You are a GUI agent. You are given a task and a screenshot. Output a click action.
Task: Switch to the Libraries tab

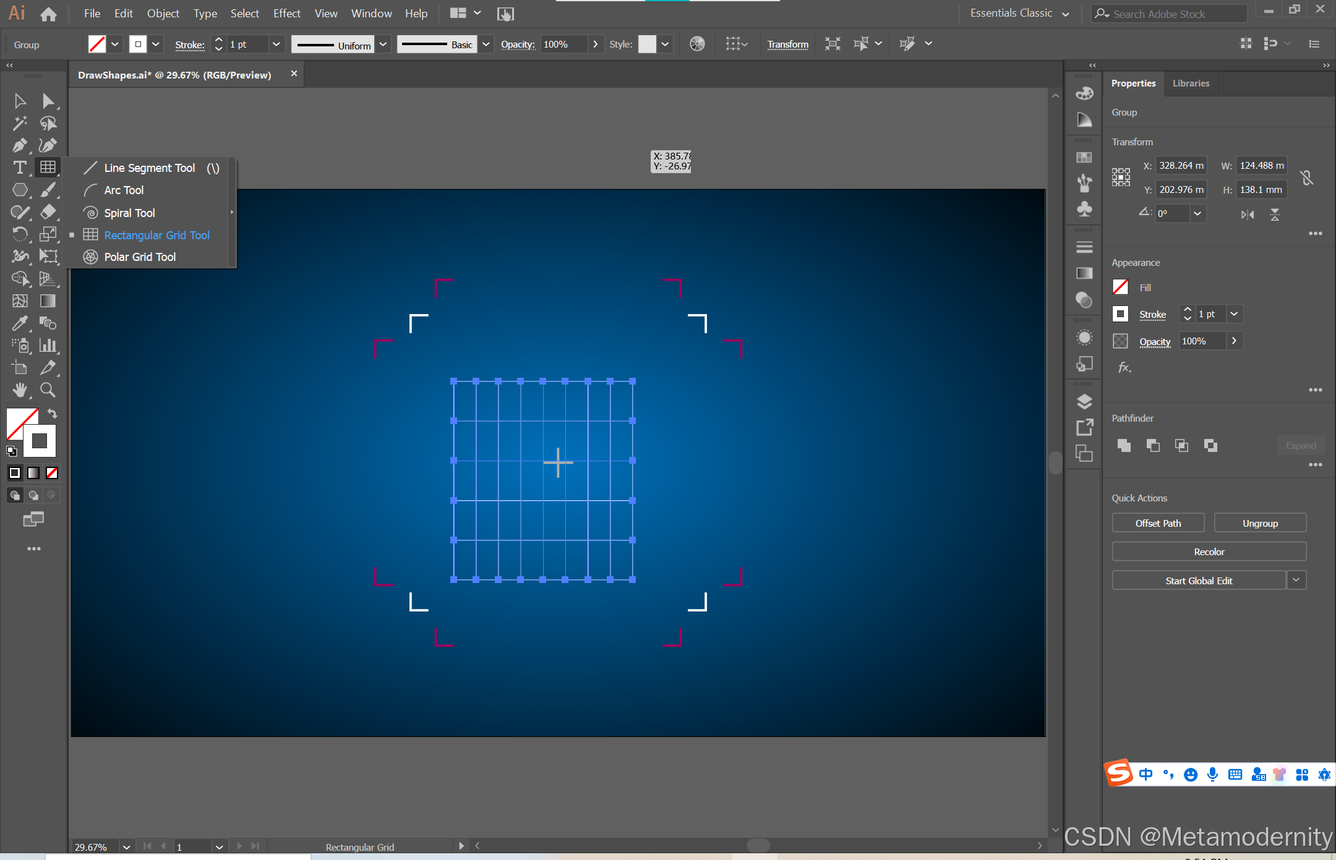click(1191, 83)
